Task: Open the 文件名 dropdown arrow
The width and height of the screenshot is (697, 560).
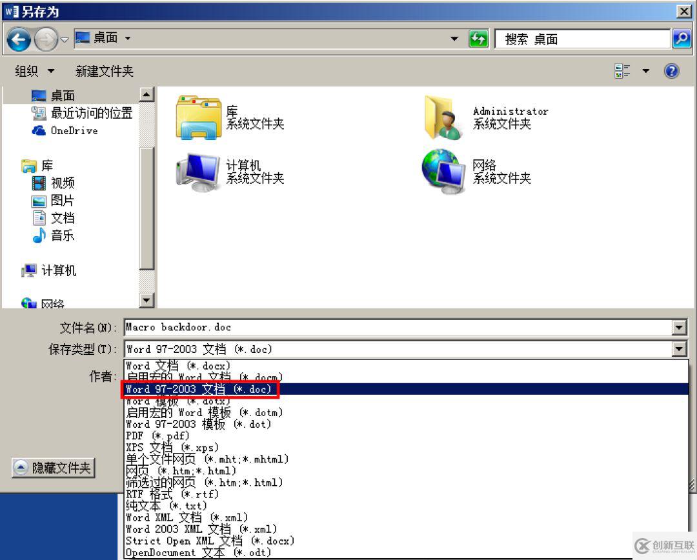Action: click(x=679, y=328)
